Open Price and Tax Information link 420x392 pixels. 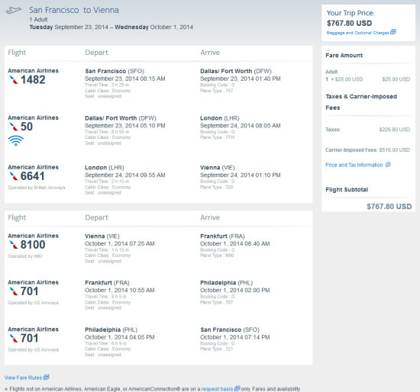coord(354,165)
